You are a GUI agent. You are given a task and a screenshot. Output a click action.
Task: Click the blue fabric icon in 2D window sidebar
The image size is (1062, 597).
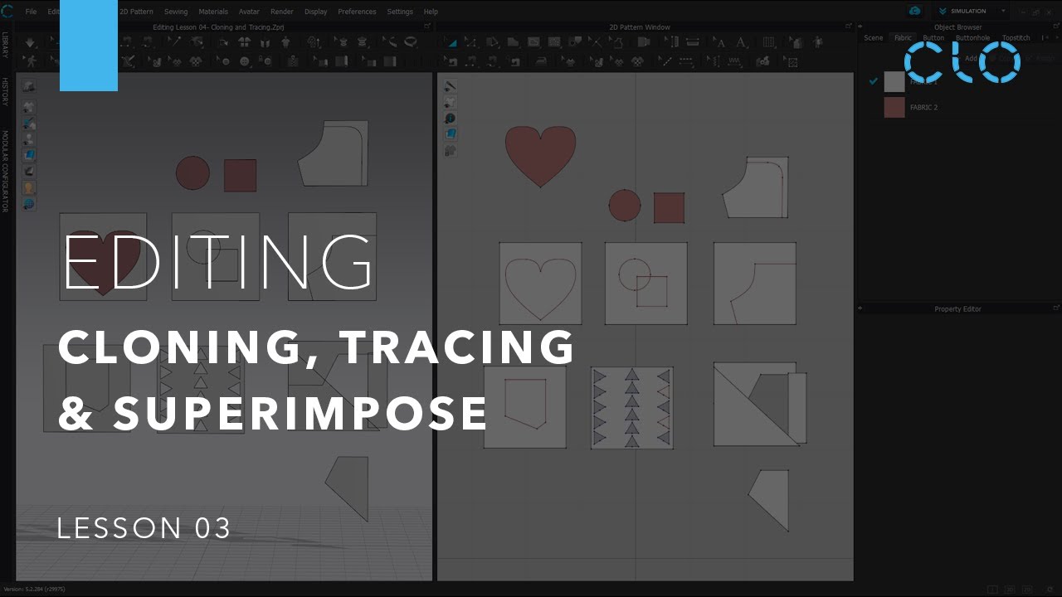coord(451,133)
